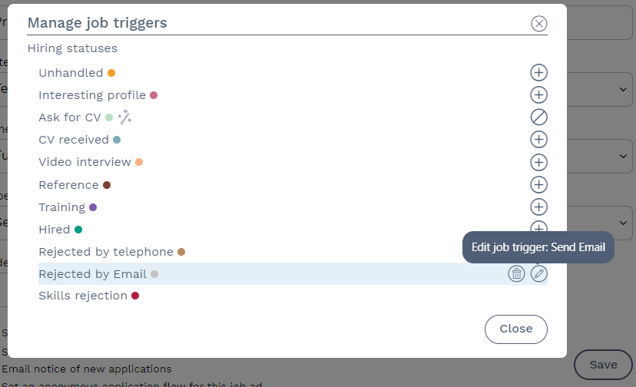The image size is (636, 387).
Task: Edit the Rejected by Email trigger
Action: 538,274
